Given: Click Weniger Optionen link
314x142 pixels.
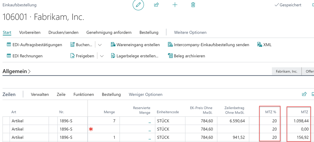Looking at the screenshot, I should pos(145,94).
